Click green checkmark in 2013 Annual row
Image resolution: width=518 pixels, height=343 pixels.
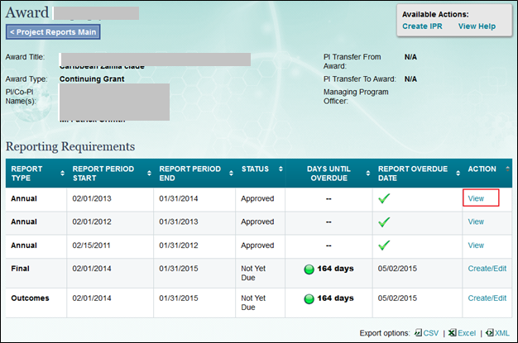385,198
